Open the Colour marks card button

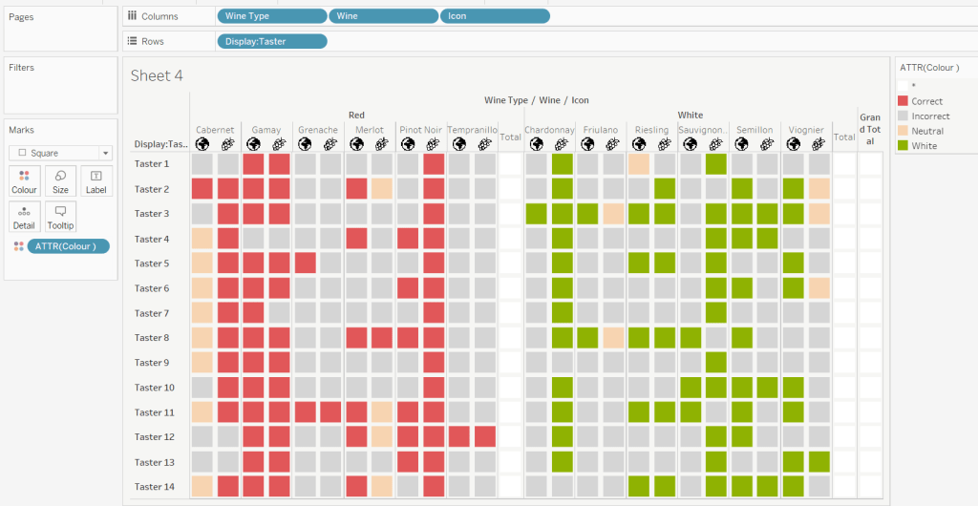click(x=24, y=181)
